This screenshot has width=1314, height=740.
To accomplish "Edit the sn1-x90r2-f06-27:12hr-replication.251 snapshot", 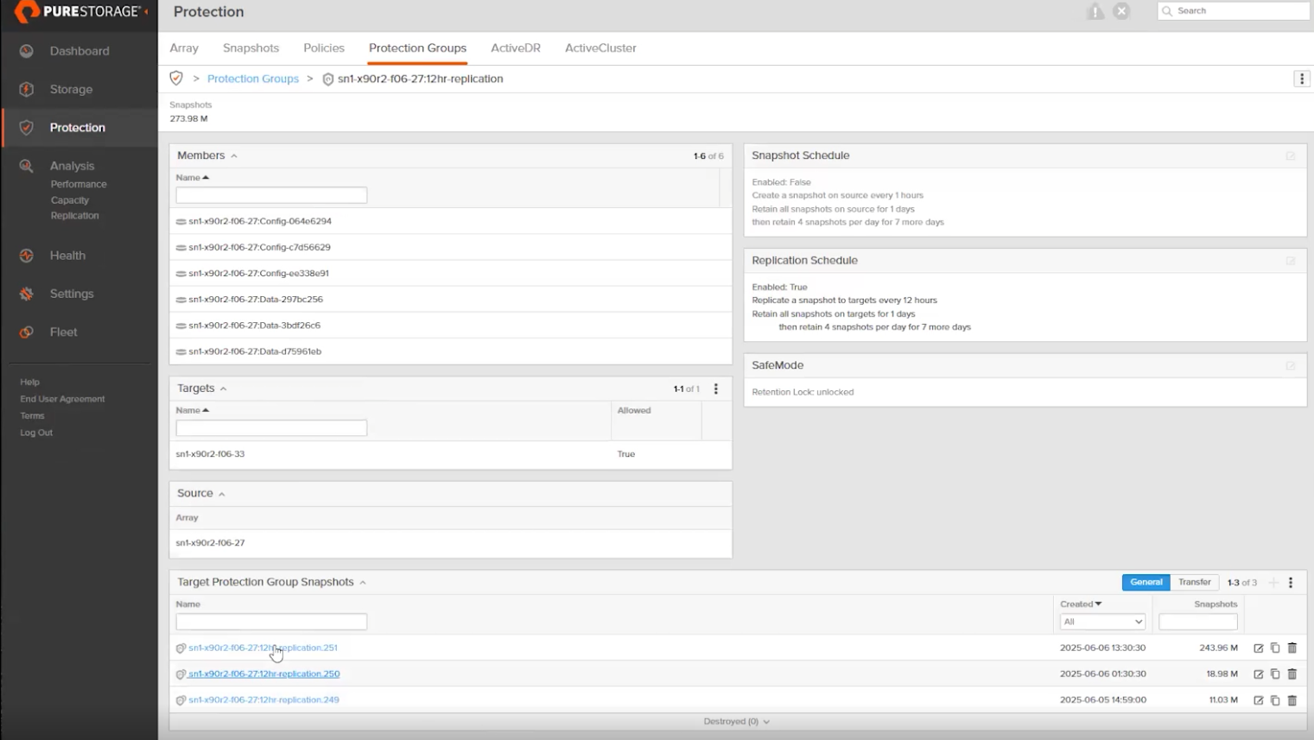I will pos(1259,648).
